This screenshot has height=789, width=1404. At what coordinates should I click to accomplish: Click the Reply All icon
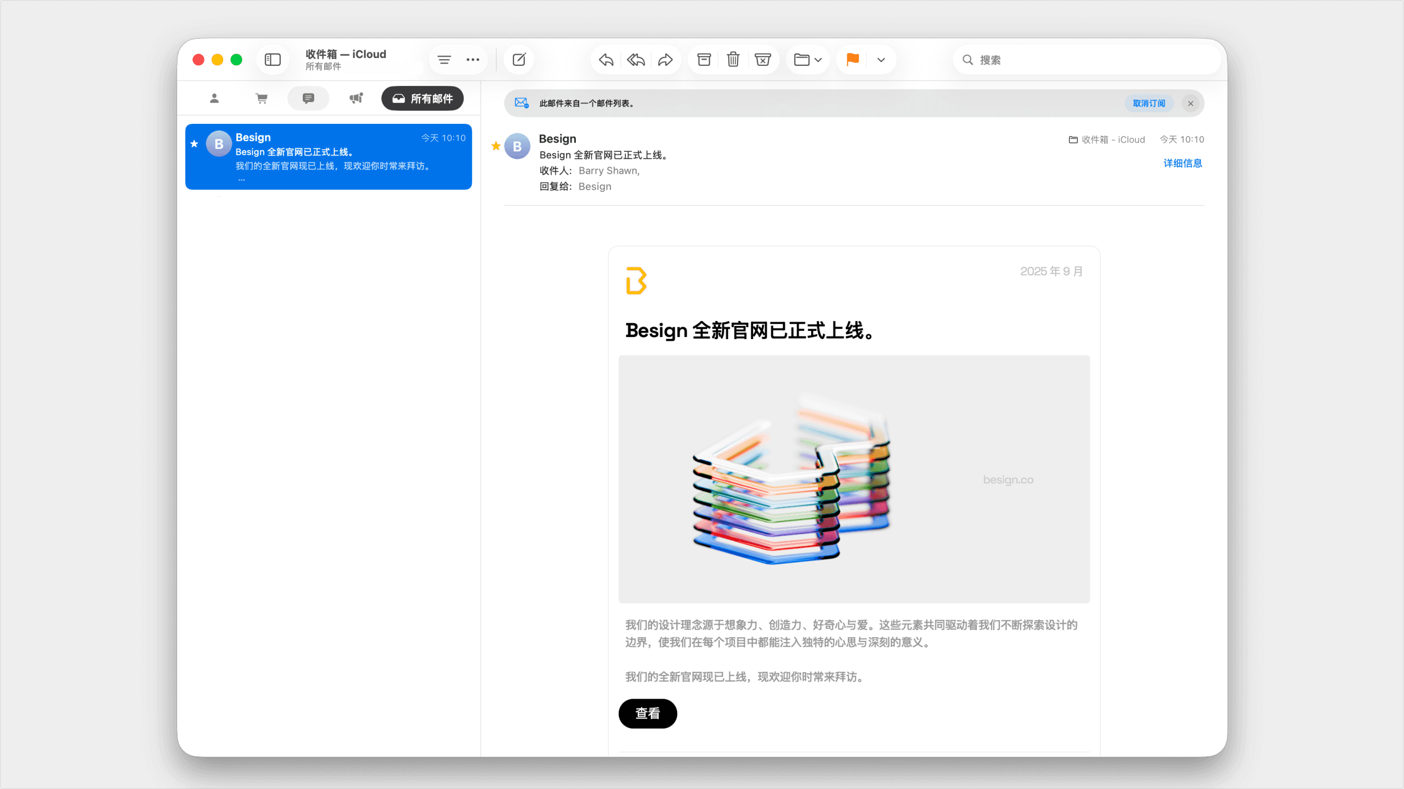636,60
